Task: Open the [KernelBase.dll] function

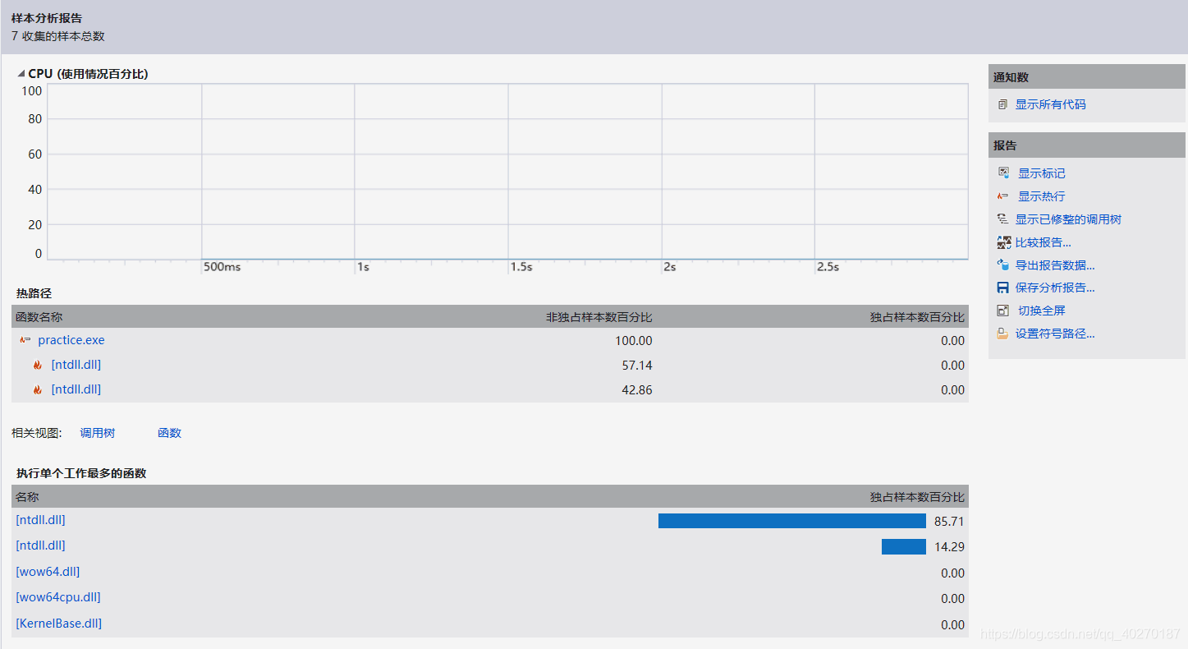Action: [59, 624]
